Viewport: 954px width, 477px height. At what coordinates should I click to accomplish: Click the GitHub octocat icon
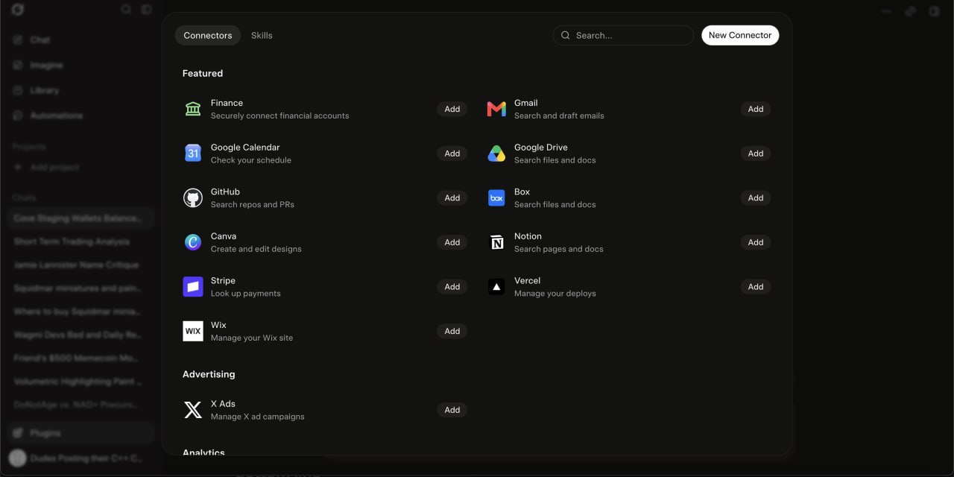[193, 198]
